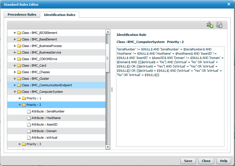Click the BMC_BaseElement folder icon
Viewport: 235px width, 166px height.
[19, 39]
